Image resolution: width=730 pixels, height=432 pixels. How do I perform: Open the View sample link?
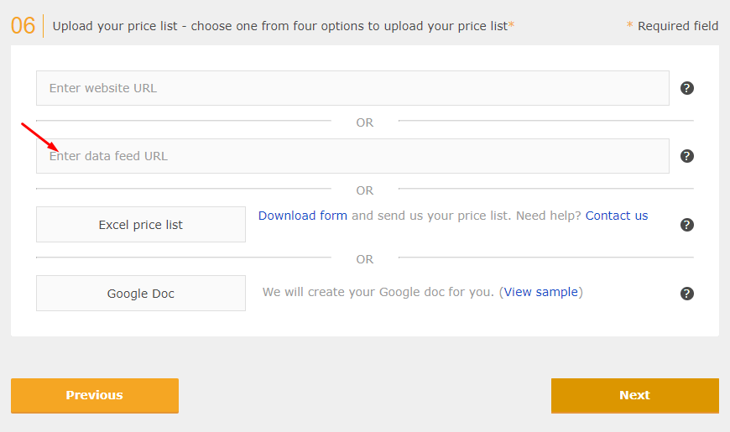coord(540,292)
